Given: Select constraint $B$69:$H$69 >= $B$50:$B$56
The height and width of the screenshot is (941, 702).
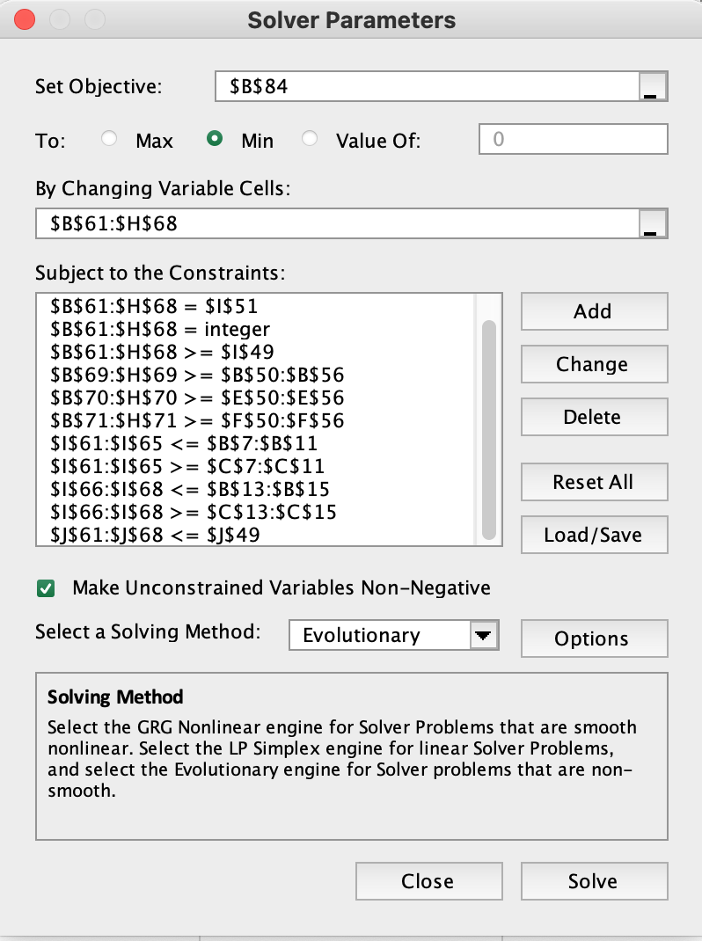Looking at the screenshot, I should [197, 375].
